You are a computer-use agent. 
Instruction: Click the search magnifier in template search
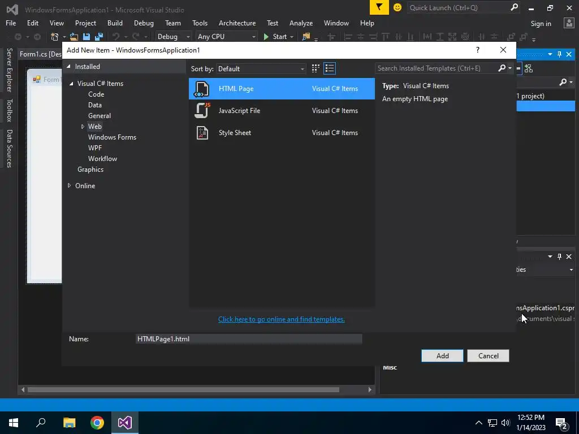coord(502,68)
